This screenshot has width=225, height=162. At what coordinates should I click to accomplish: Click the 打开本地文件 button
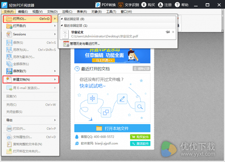(112, 128)
